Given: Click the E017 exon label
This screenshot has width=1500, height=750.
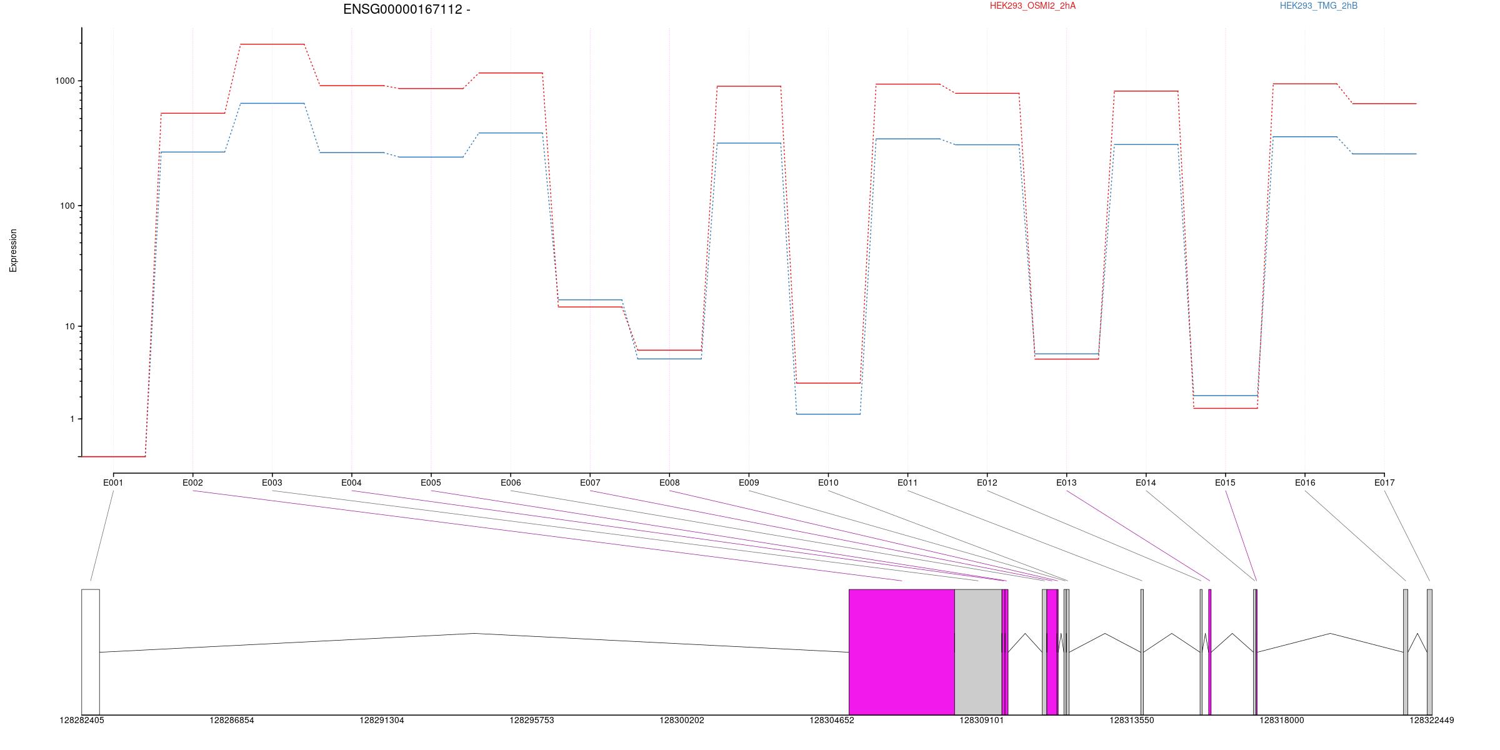Looking at the screenshot, I should (x=1384, y=482).
